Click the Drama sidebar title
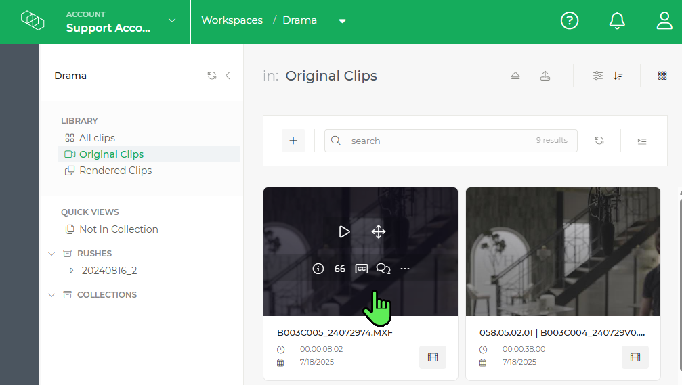Image resolution: width=682 pixels, height=385 pixels. (70, 76)
